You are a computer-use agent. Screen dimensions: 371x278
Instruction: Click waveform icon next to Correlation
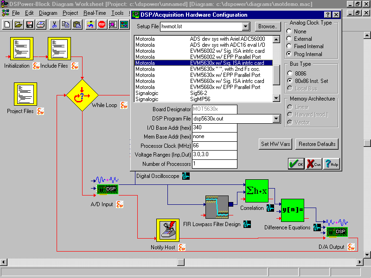(x=270, y=208)
